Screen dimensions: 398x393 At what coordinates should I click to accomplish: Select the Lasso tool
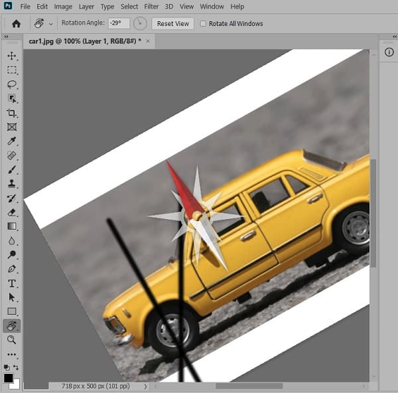12,84
